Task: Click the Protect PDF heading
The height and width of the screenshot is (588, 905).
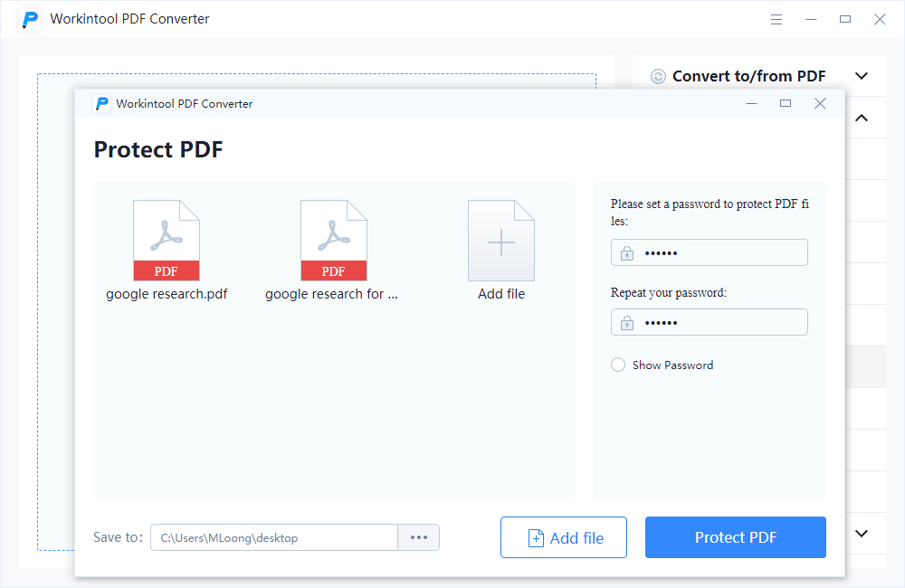Action: (158, 149)
